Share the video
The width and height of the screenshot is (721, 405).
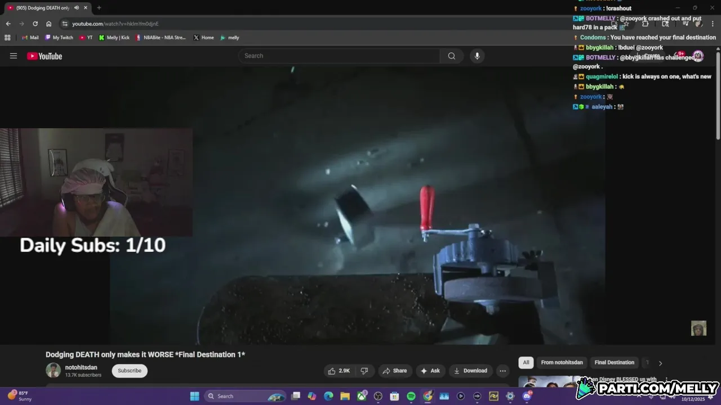click(395, 371)
